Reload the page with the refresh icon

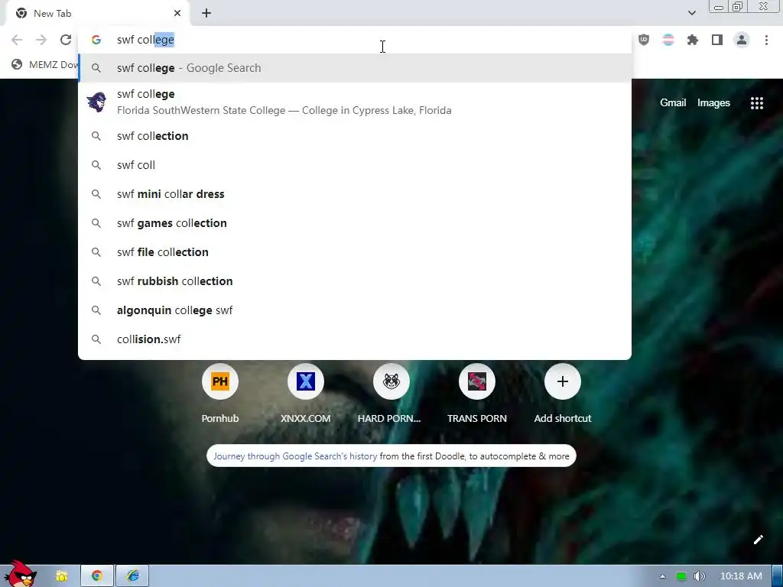pos(66,40)
